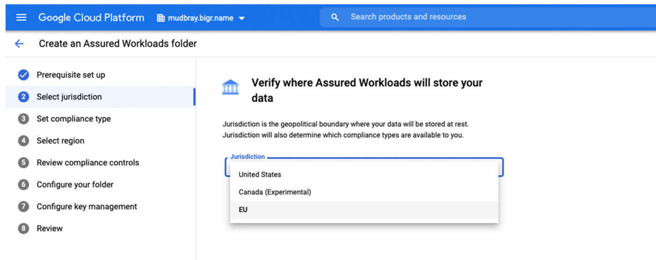Jump to Configure key management step
656x260 pixels.
pyautogui.click(x=87, y=207)
